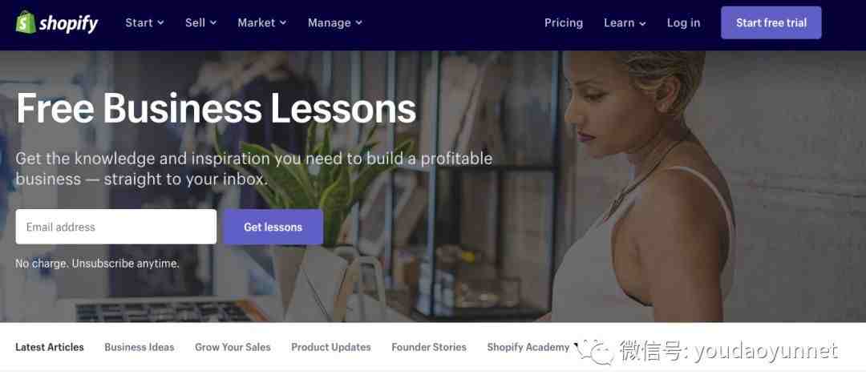Click the Log in link
The width and height of the screenshot is (866, 391).
[683, 22]
